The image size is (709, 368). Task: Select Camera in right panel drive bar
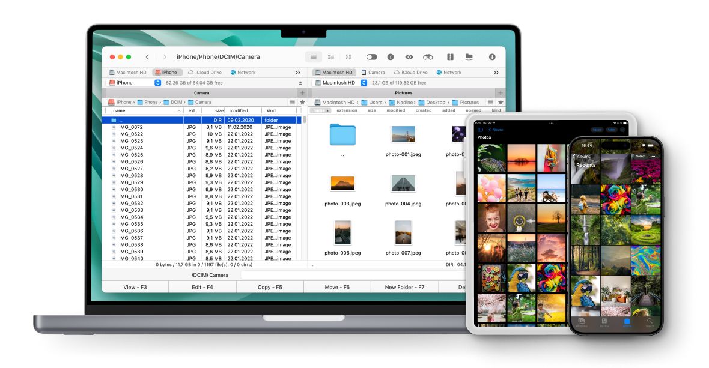click(373, 72)
